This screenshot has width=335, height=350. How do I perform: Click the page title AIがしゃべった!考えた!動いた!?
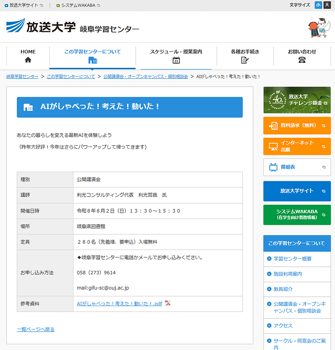[x=100, y=106]
